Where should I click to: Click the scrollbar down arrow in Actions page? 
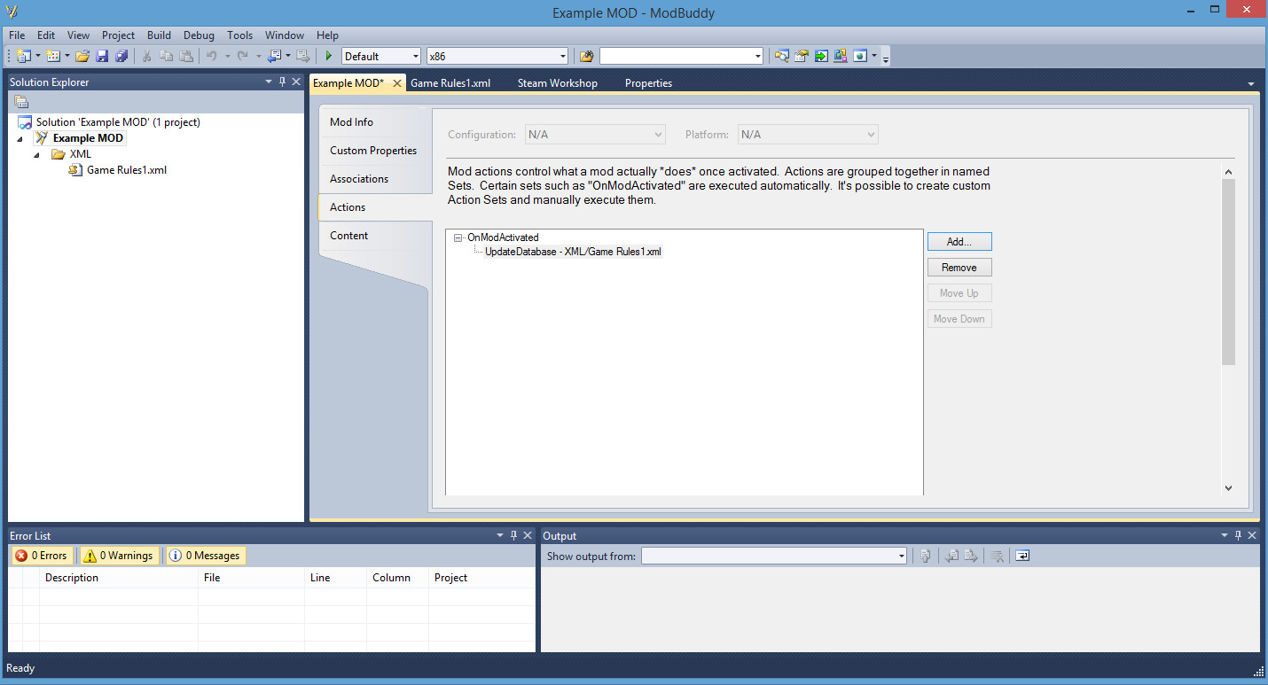pos(1228,487)
